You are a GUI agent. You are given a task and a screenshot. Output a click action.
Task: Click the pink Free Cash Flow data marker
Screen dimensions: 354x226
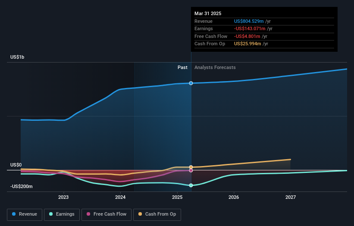tap(191, 170)
